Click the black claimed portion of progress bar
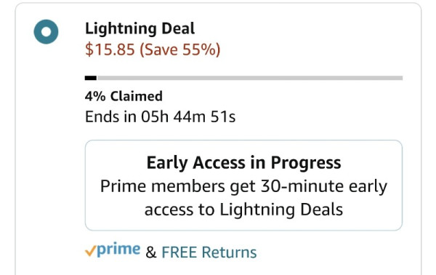 (x=91, y=78)
